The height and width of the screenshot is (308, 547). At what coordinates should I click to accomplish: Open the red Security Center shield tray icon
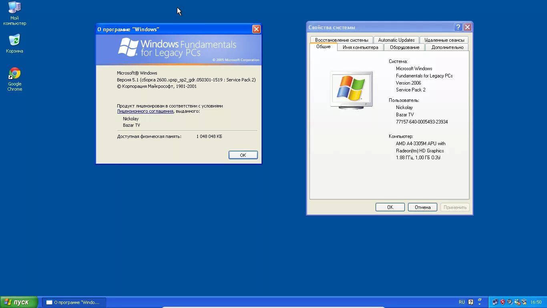click(x=503, y=302)
